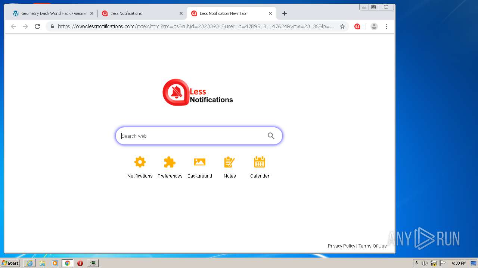Open the Calender icon
The width and height of the screenshot is (478, 268).
tap(259, 162)
